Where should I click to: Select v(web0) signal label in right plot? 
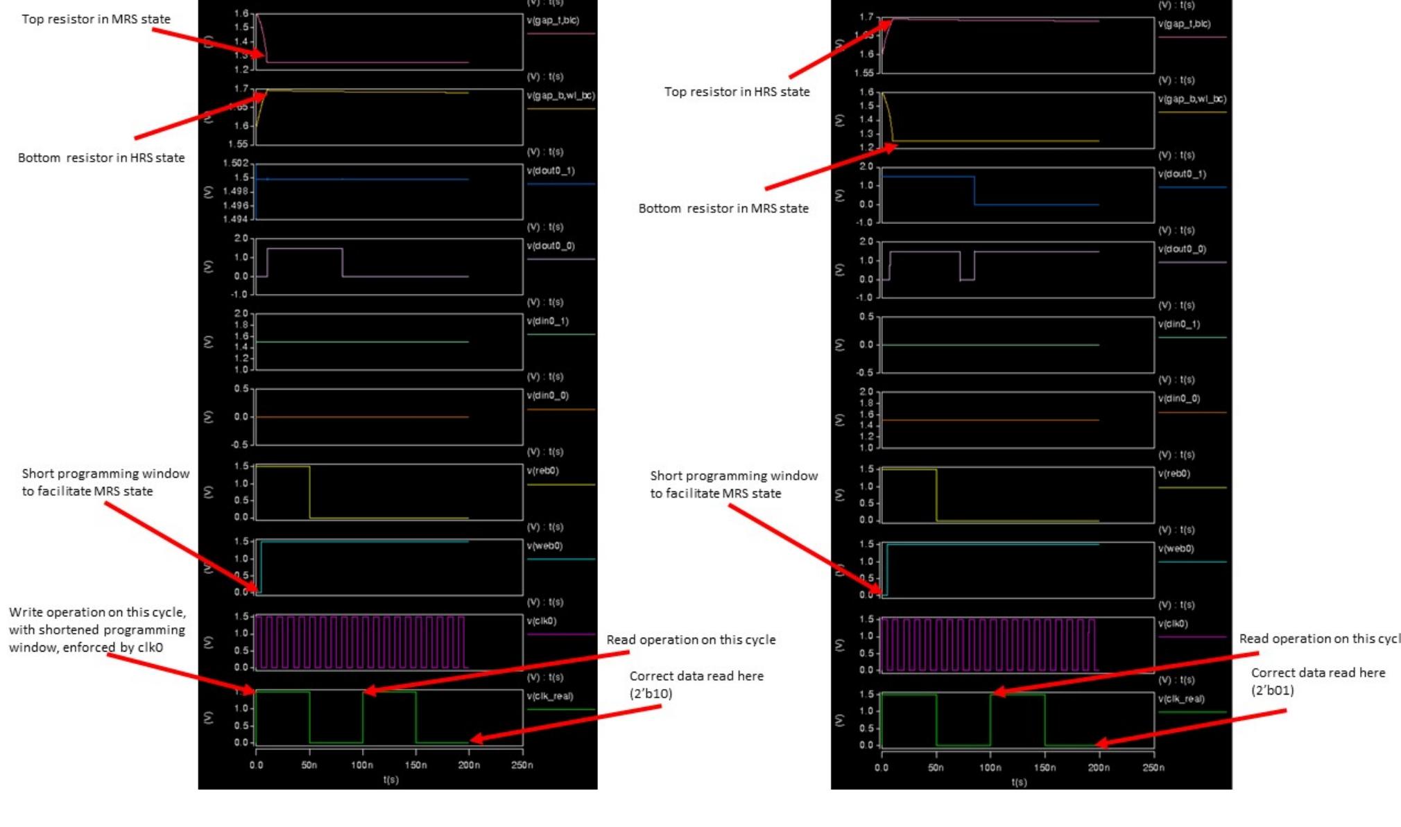(x=1176, y=548)
